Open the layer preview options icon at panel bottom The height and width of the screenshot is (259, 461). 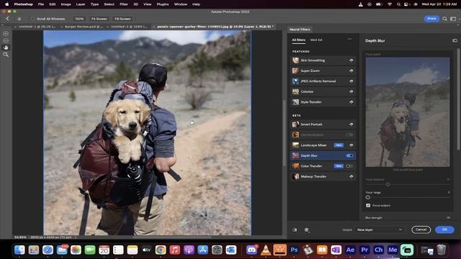point(307,230)
